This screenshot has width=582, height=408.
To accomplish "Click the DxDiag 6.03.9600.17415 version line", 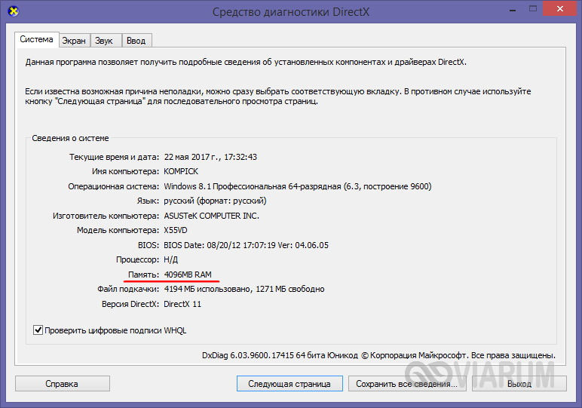I will 378,355.
